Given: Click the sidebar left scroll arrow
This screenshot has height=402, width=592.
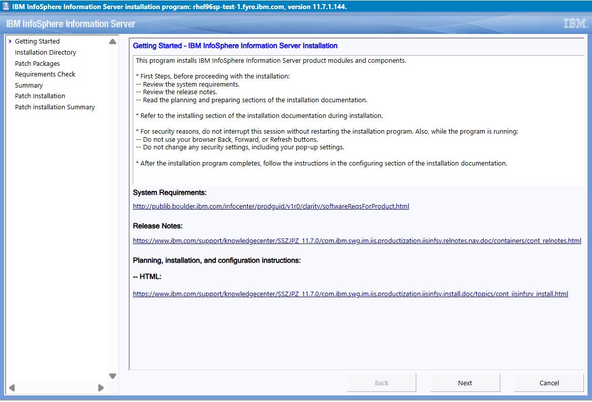Looking at the screenshot, I should click(12, 388).
